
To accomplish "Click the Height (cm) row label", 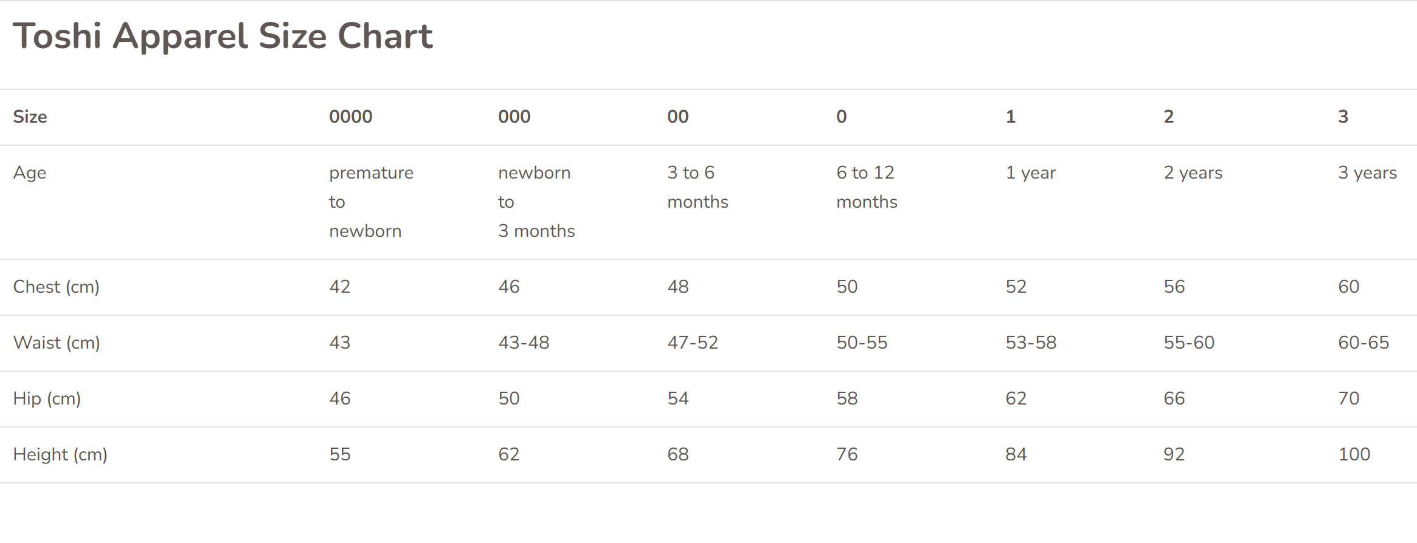I will [60, 454].
